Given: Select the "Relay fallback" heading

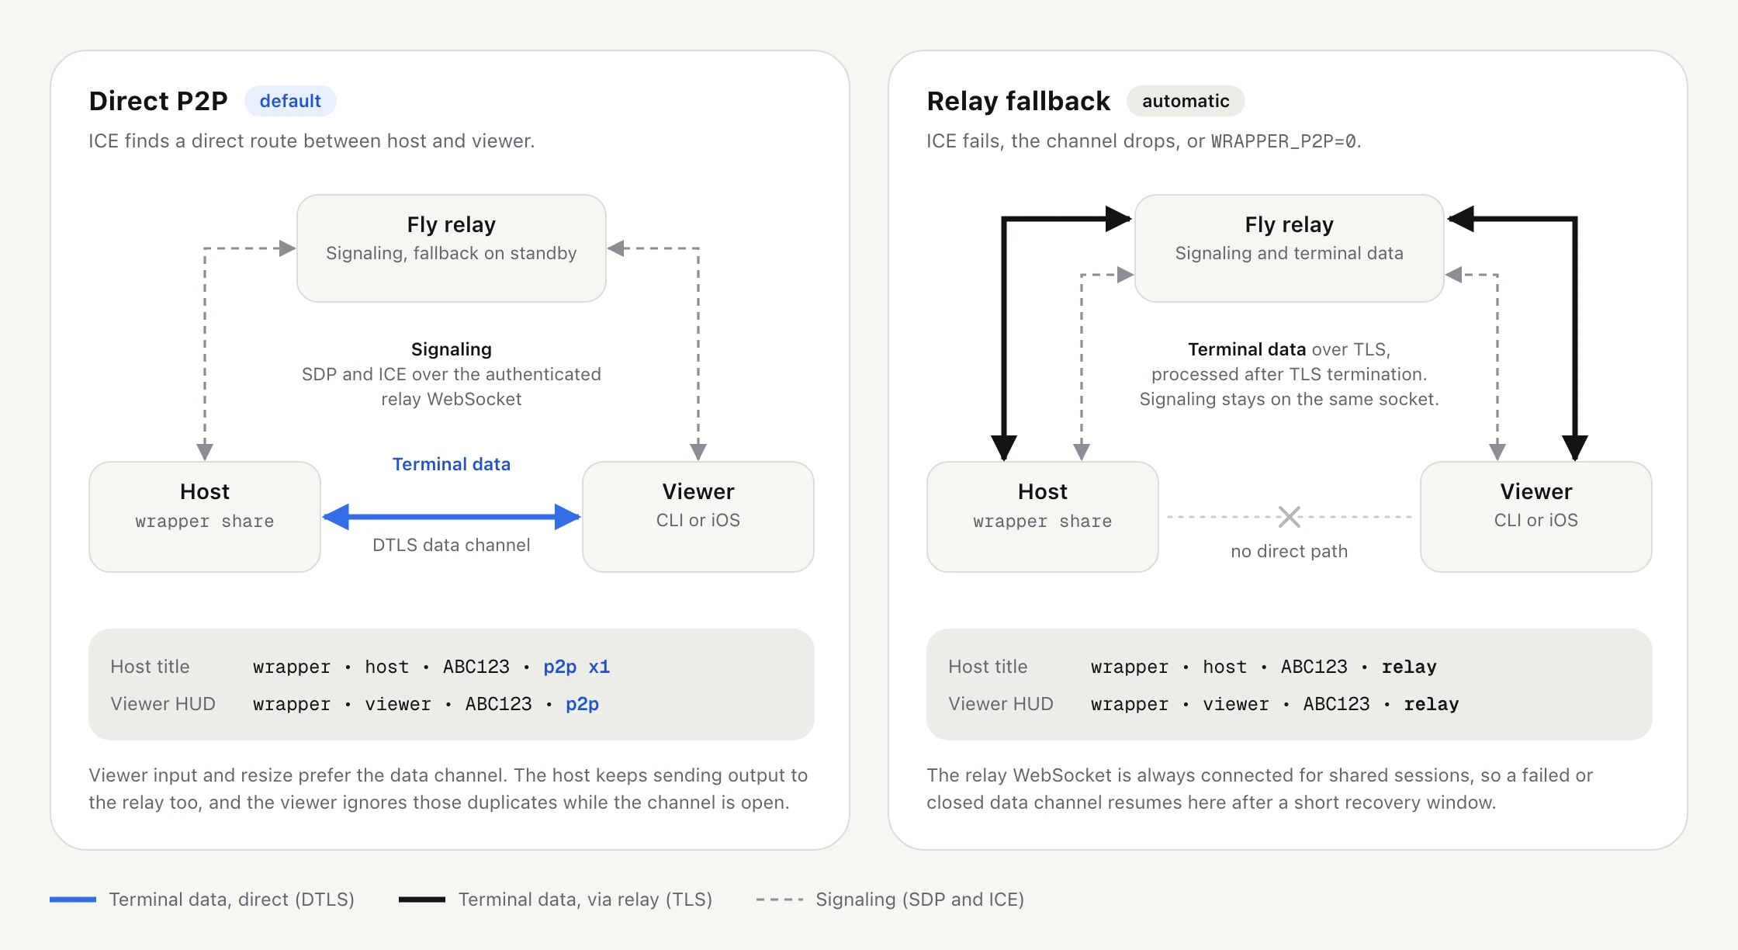Looking at the screenshot, I should (x=1018, y=101).
